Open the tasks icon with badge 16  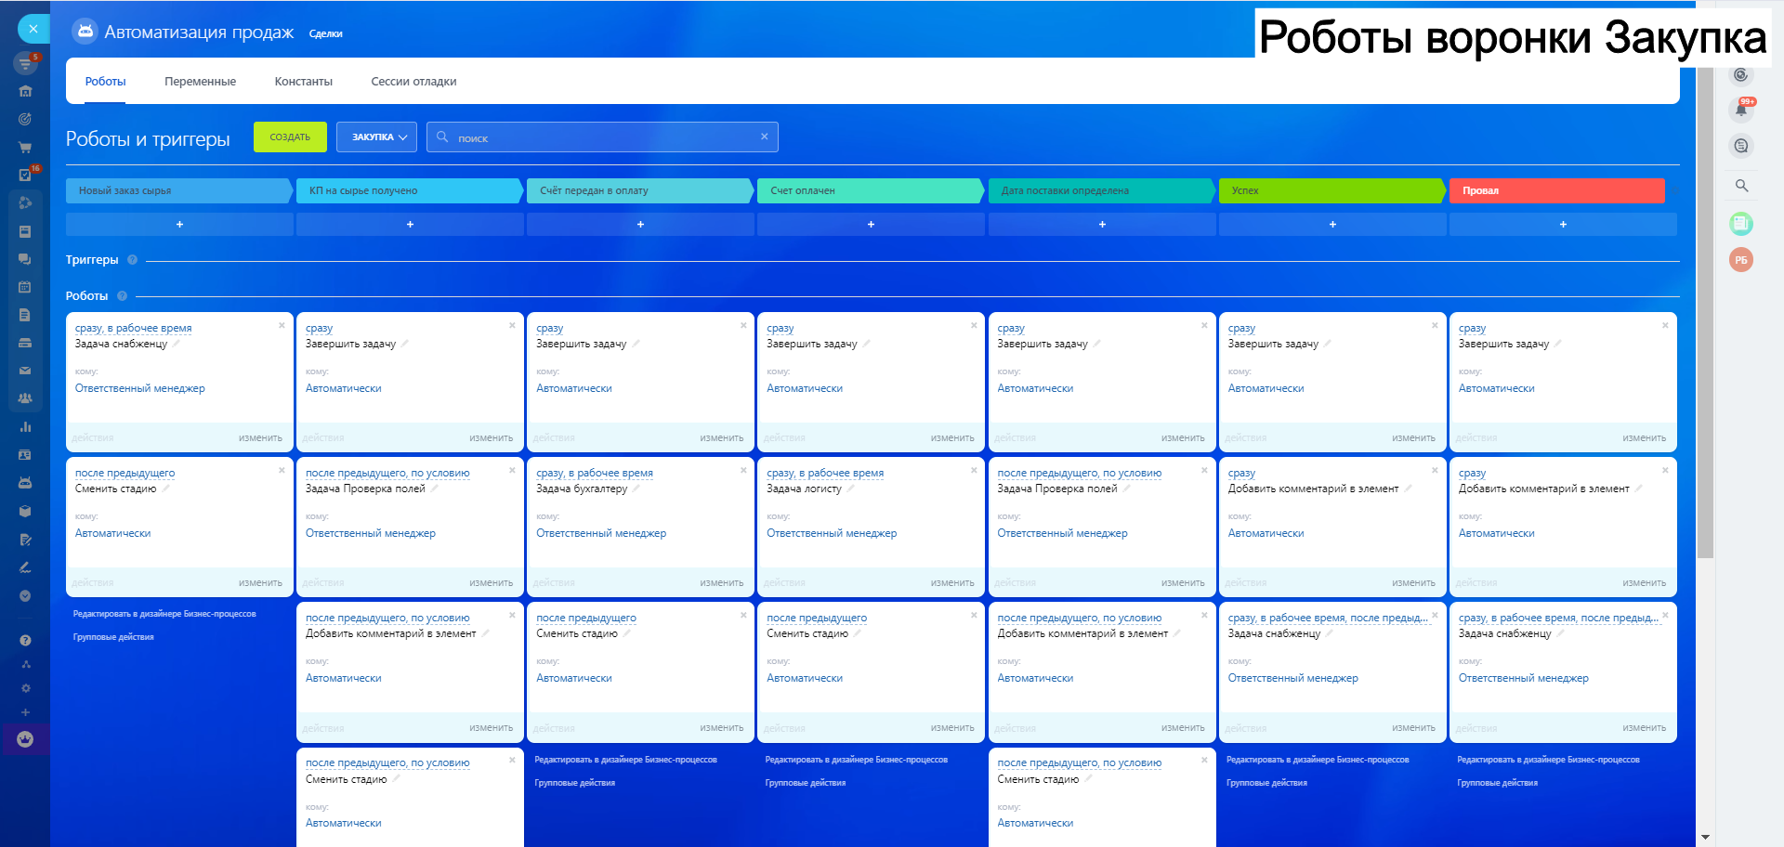tap(25, 175)
